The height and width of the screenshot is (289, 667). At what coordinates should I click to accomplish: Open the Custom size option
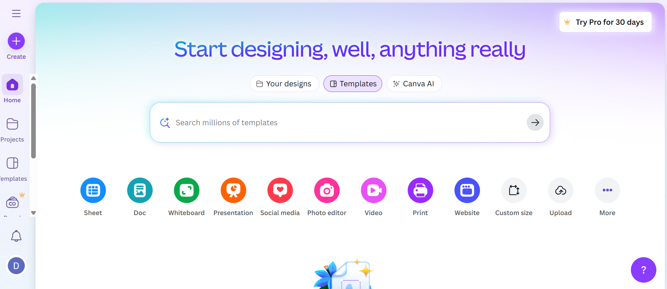click(514, 190)
